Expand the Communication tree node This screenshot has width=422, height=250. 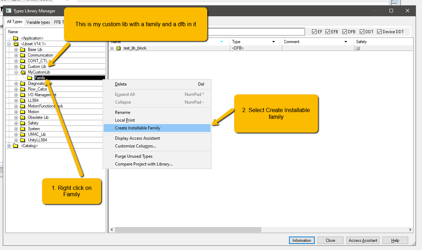[16, 55]
